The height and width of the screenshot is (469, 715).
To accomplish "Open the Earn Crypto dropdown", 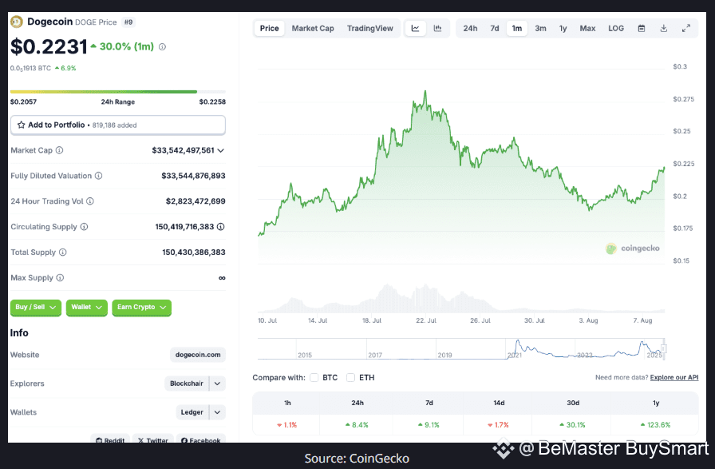I will coord(142,308).
